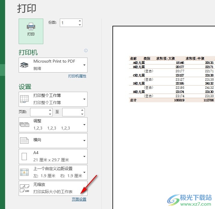
Task: Increase the ending page number stepper
Action: [x=82, y=110]
